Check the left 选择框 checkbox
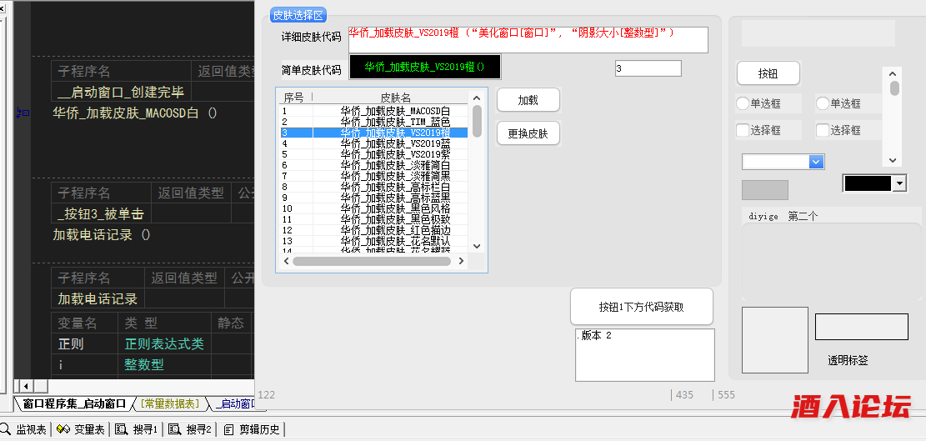Screen dimensions: 926x441 point(743,130)
